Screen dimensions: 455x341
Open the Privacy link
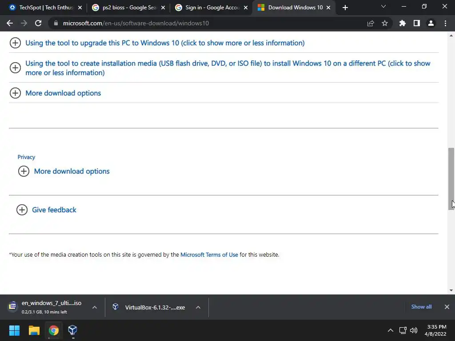[26, 157]
